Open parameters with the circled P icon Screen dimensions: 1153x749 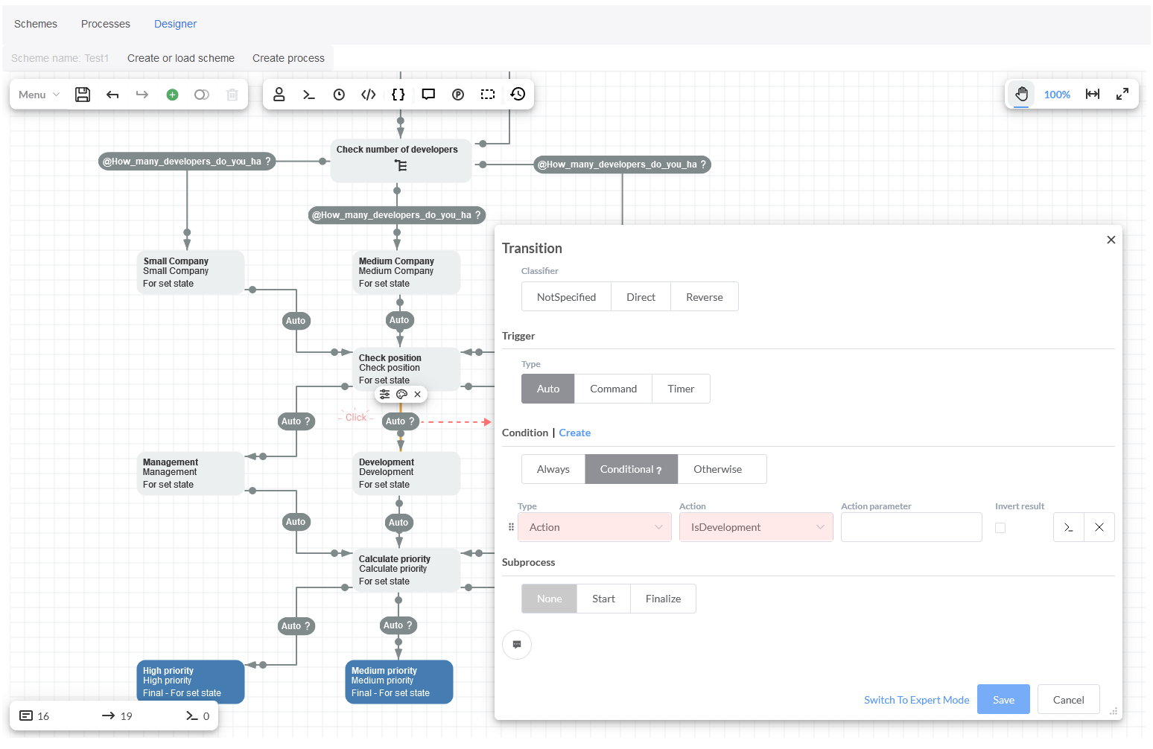[458, 95]
